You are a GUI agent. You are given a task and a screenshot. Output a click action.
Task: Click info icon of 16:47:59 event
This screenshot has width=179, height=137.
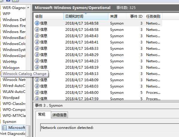pyautogui.click(x=37, y=98)
